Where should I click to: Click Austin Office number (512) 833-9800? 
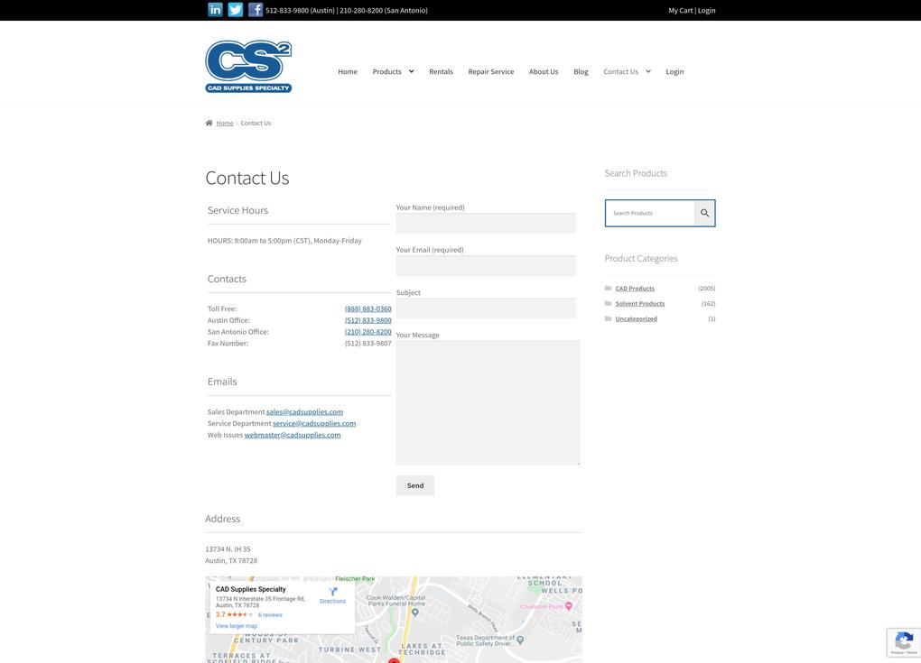tap(368, 320)
